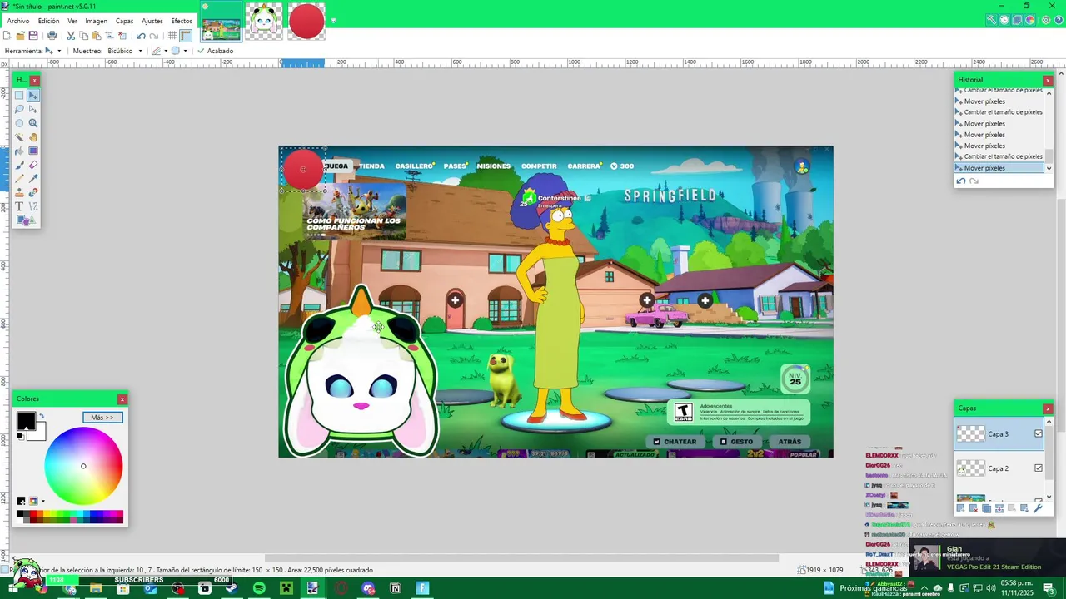Click the Acabado finish button
The height and width of the screenshot is (599, 1066).
215,51
